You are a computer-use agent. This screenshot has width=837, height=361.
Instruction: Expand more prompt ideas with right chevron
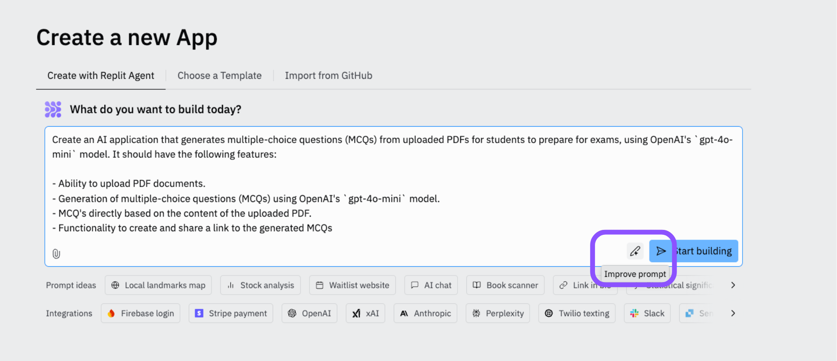tap(733, 285)
